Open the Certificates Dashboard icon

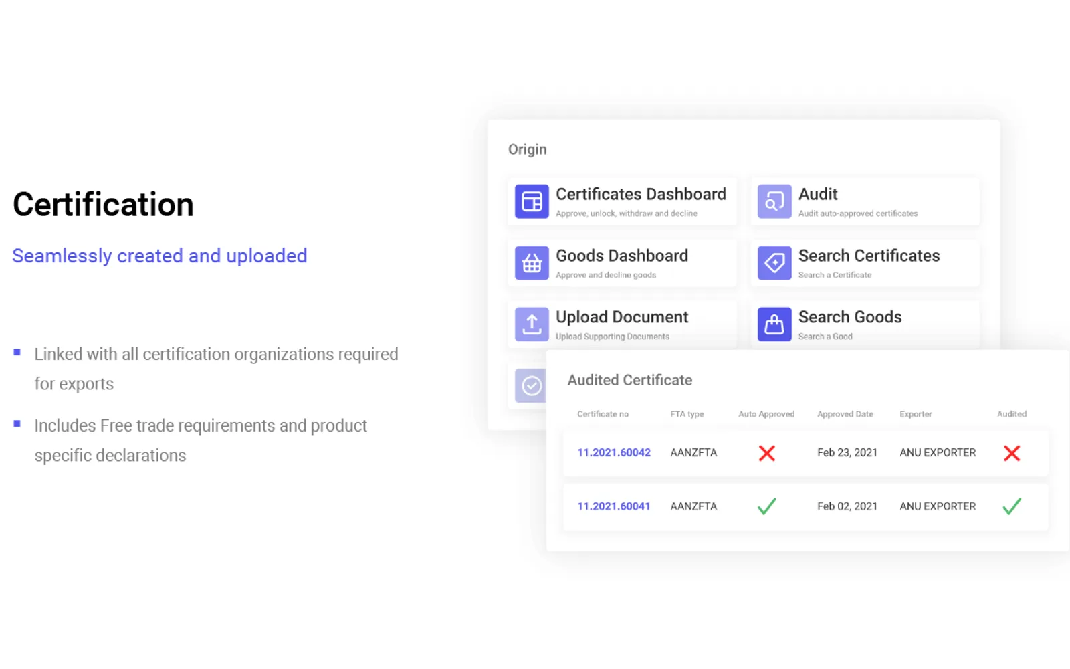pyautogui.click(x=532, y=201)
